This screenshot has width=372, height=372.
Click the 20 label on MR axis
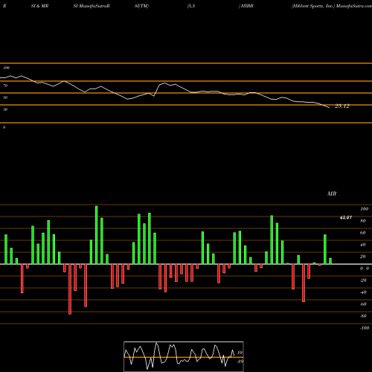click(363, 257)
